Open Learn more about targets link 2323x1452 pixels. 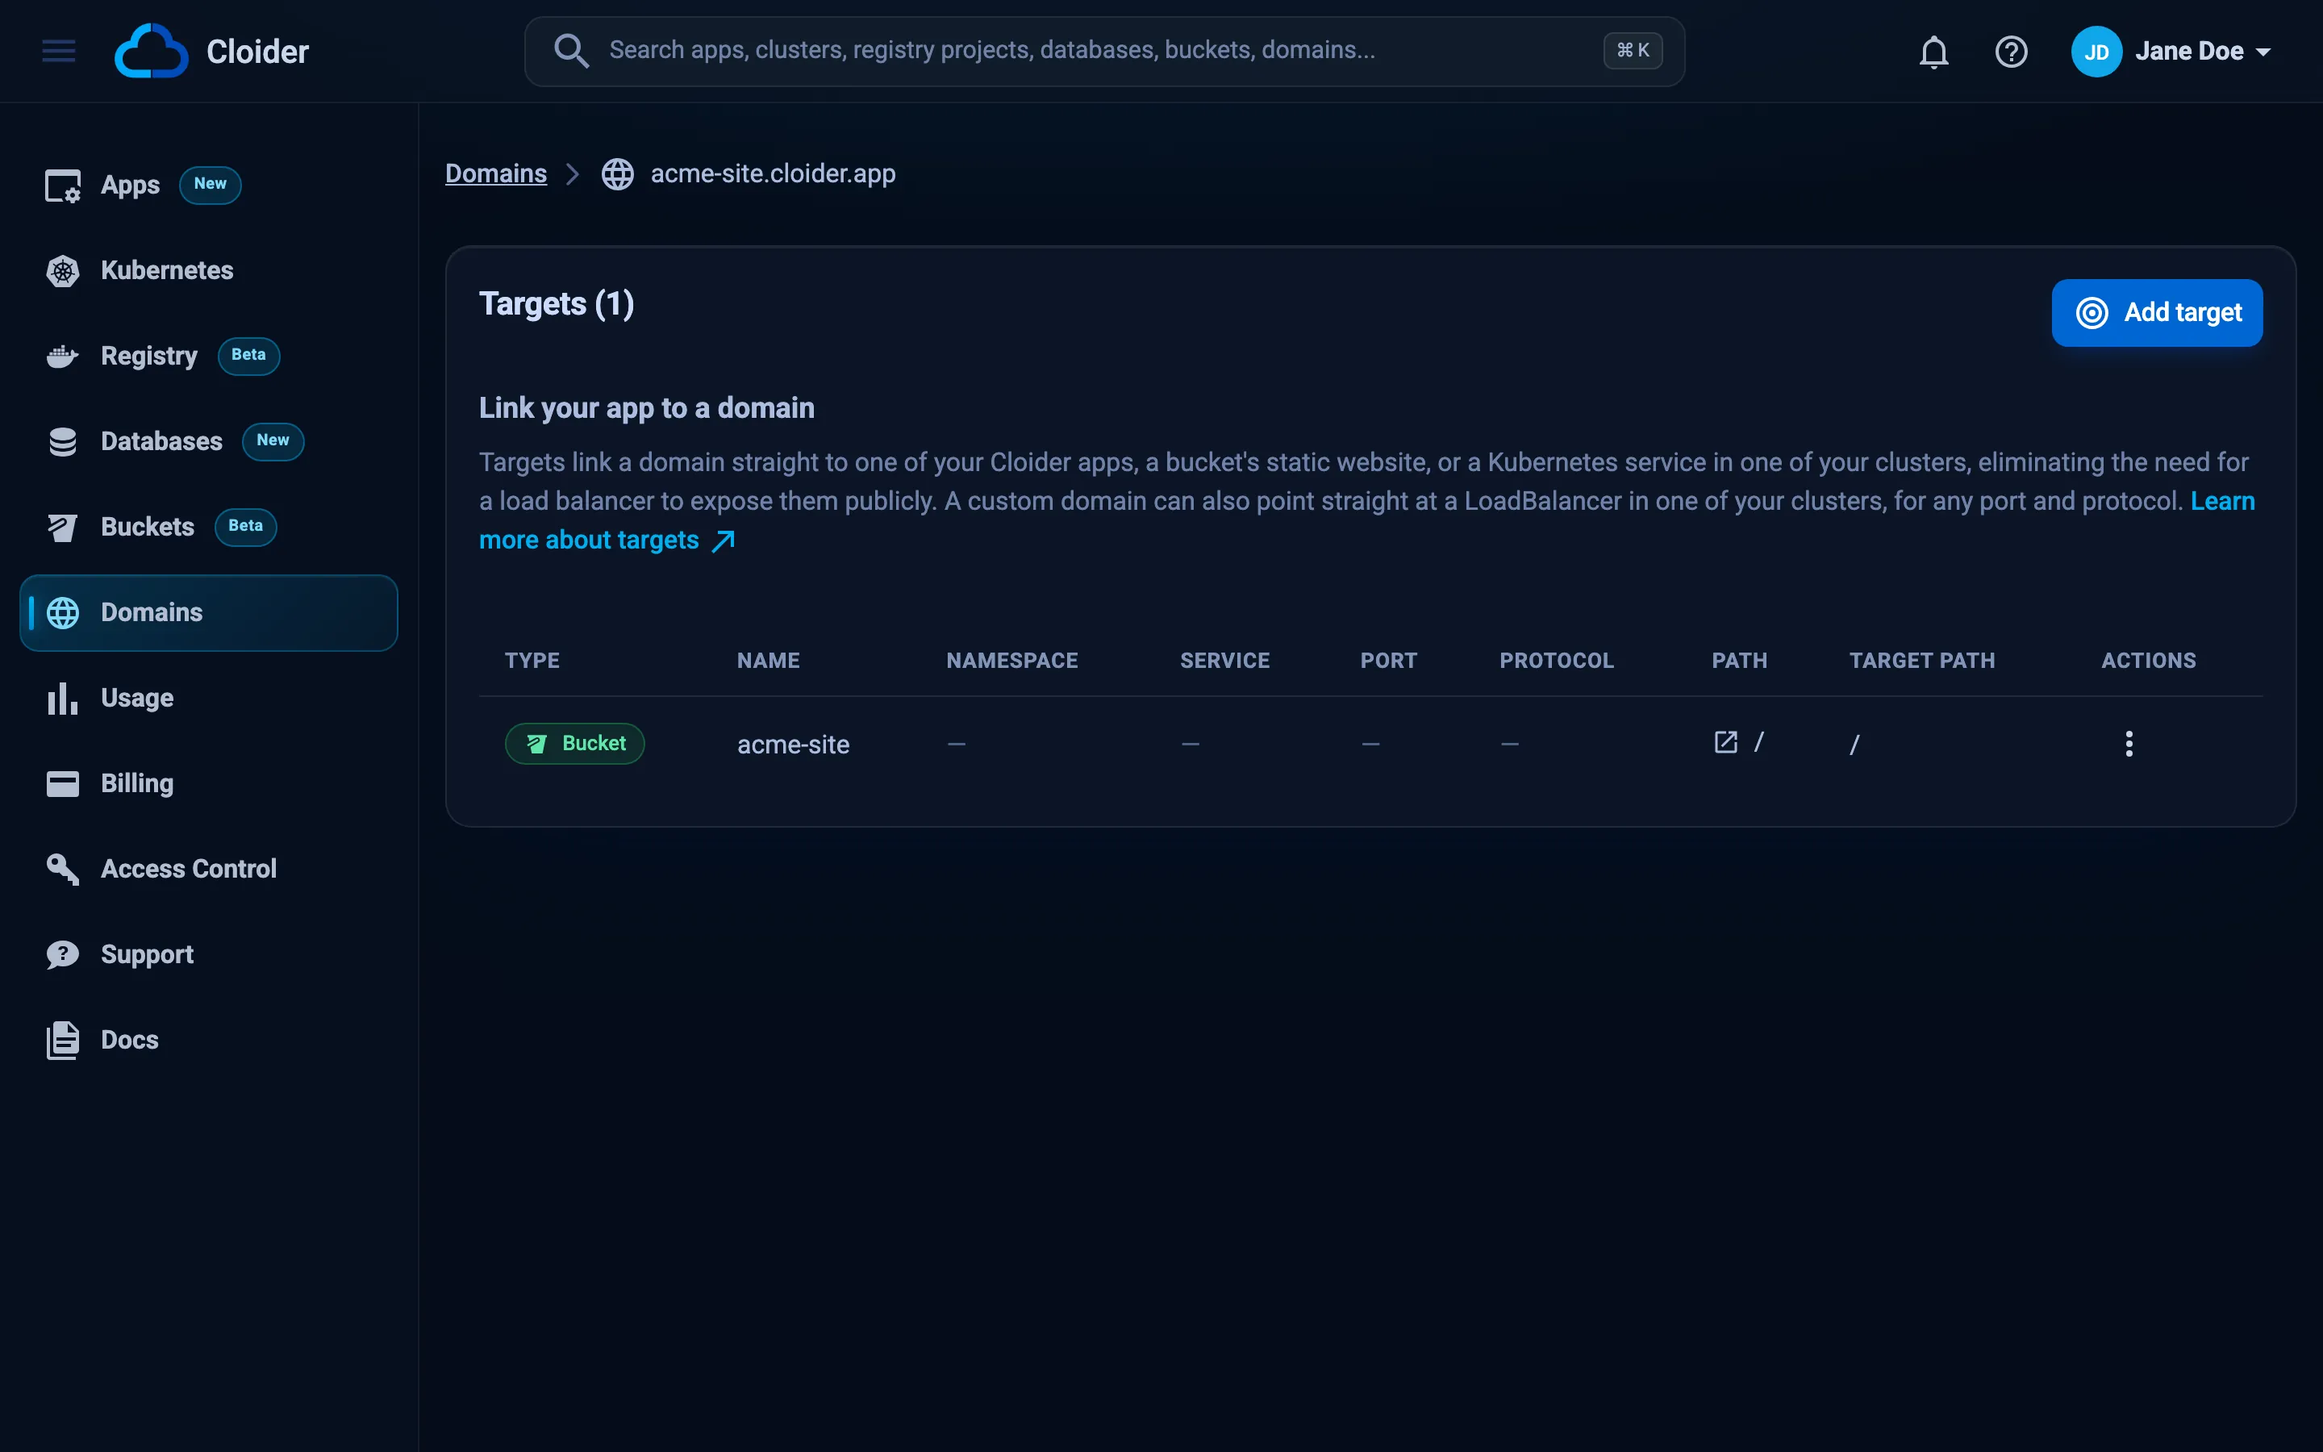(x=607, y=540)
